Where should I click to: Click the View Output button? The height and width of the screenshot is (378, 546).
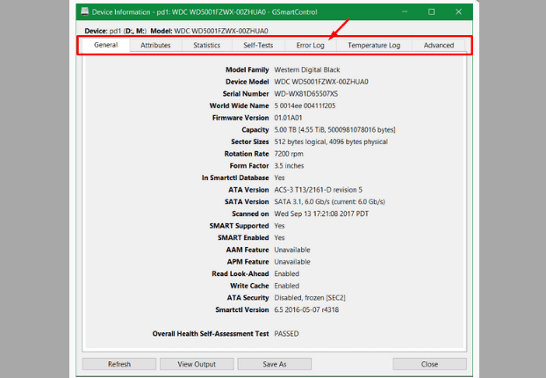click(x=197, y=364)
